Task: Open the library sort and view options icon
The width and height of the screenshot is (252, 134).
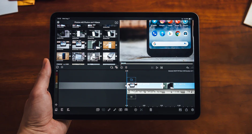Action: pos(116,67)
